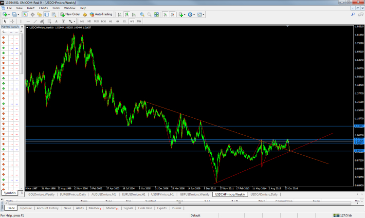Open the Periods clock dropdown

(x=194, y=15)
